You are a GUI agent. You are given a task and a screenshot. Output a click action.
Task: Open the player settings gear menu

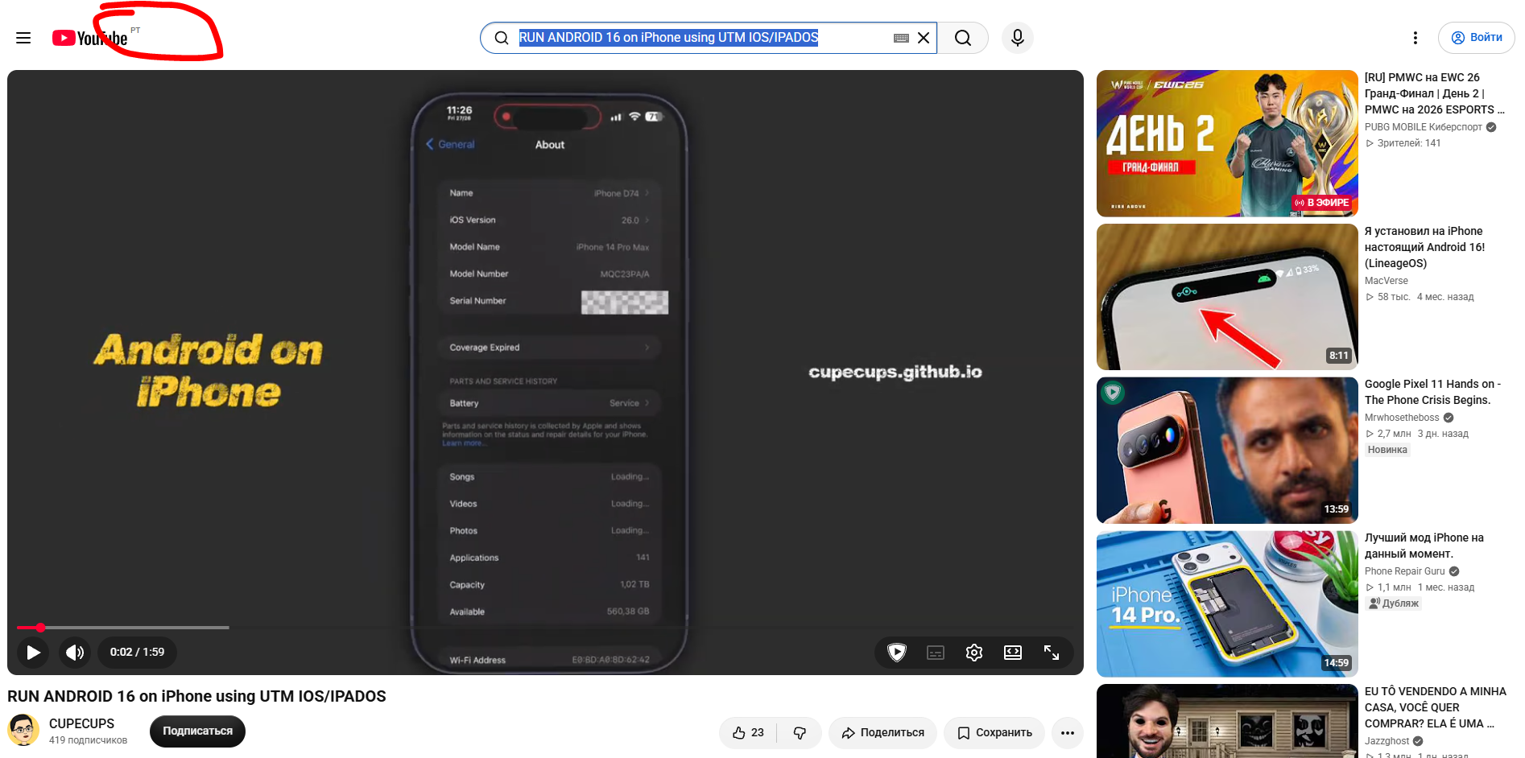[974, 652]
